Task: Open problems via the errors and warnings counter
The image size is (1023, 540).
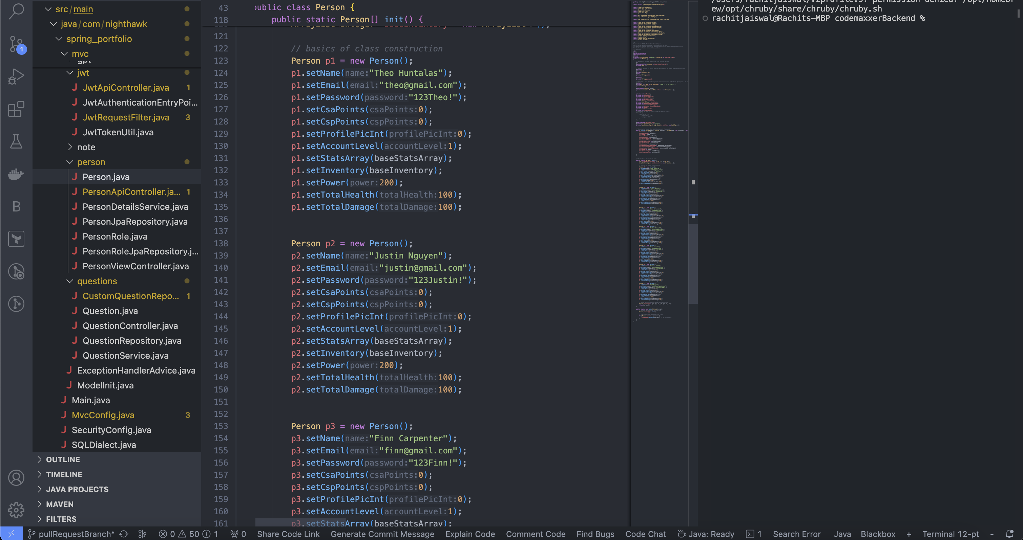Action: pyautogui.click(x=188, y=534)
